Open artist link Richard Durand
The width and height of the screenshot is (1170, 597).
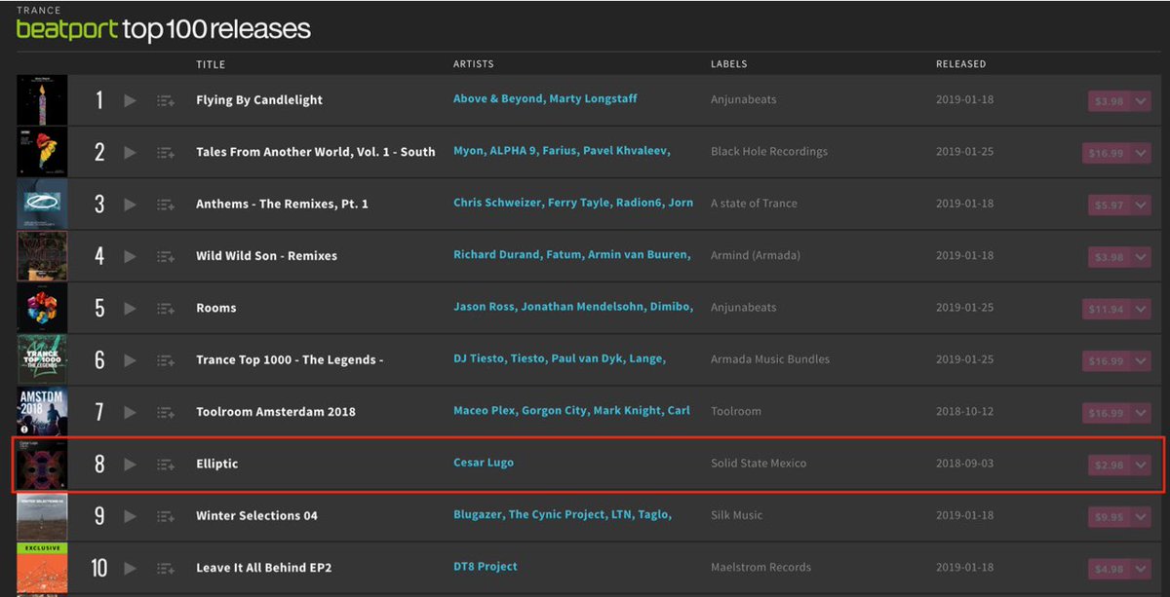click(x=496, y=255)
